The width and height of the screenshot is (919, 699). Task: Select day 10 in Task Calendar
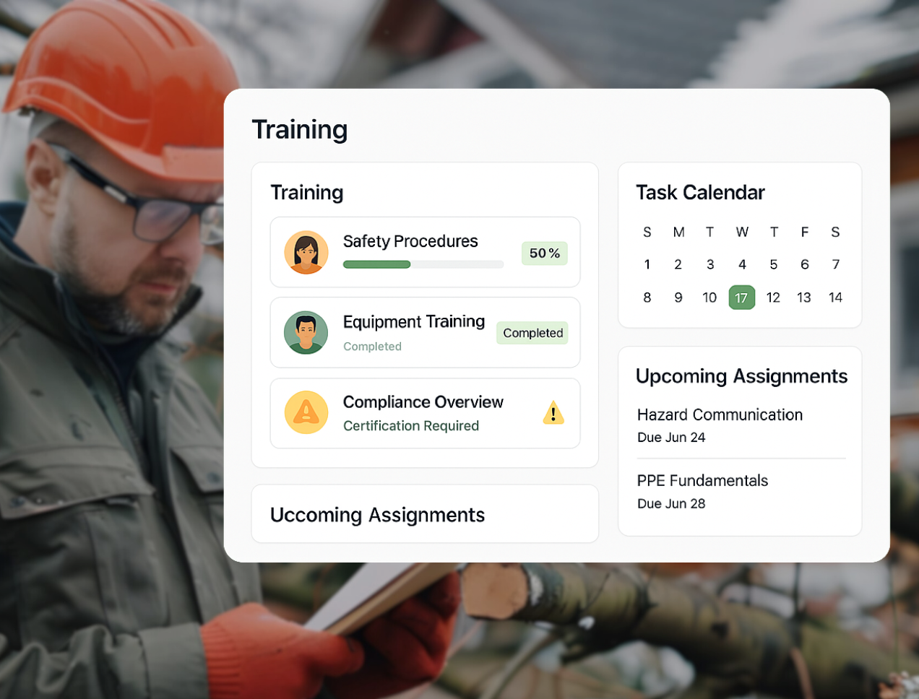[709, 298]
